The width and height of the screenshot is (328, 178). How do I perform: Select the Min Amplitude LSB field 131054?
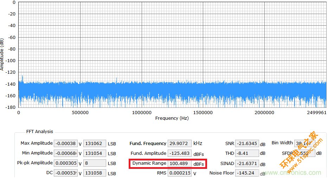pyautogui.click(x=95, y=153)
